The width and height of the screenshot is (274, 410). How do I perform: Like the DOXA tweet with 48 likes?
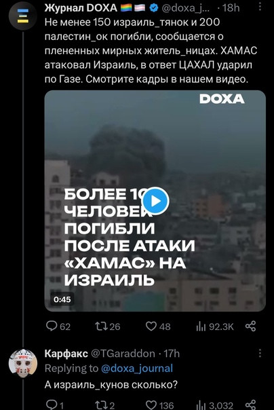coord(158,327)
